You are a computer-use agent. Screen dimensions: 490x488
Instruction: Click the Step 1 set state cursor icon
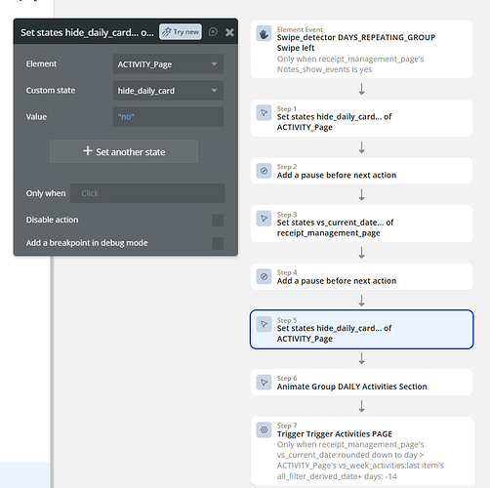(264, 113)
